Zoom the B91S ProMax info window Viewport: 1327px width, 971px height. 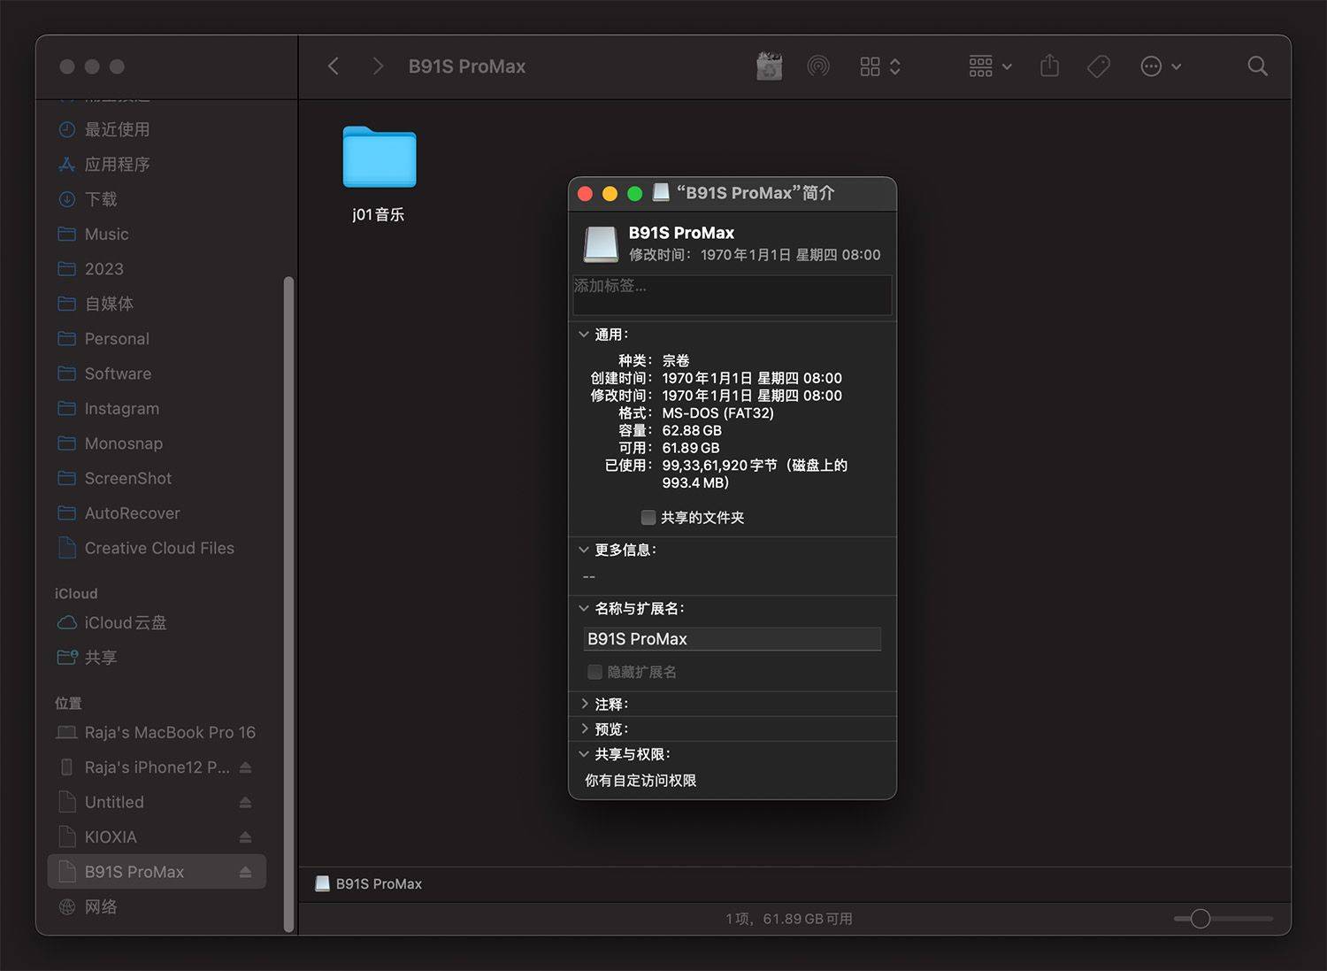[x=634, y=194]
